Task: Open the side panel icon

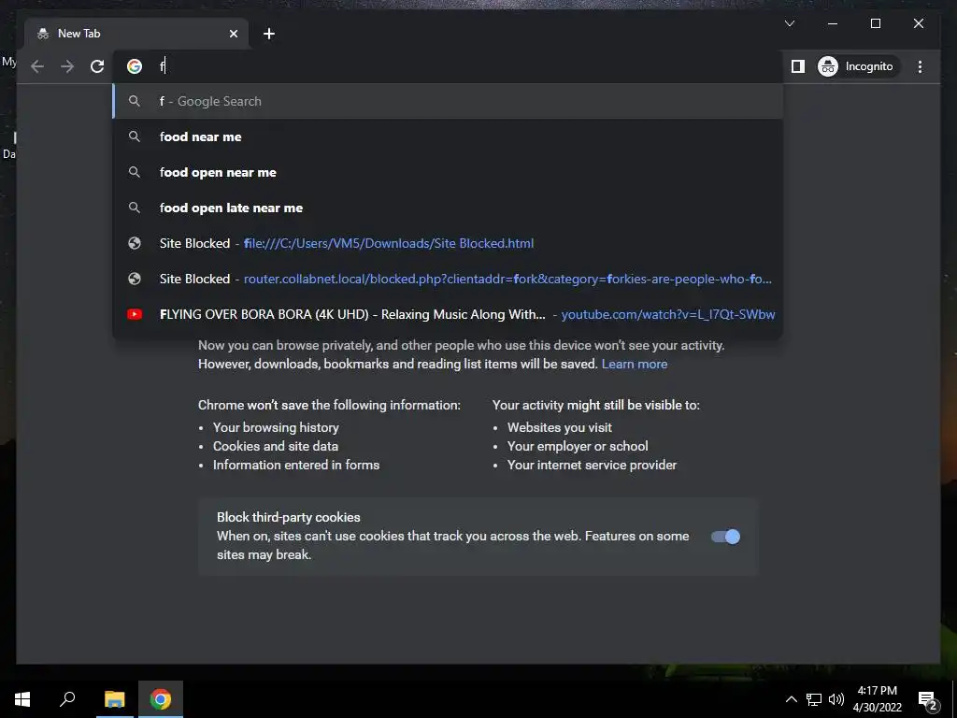Action: [798, 66]
